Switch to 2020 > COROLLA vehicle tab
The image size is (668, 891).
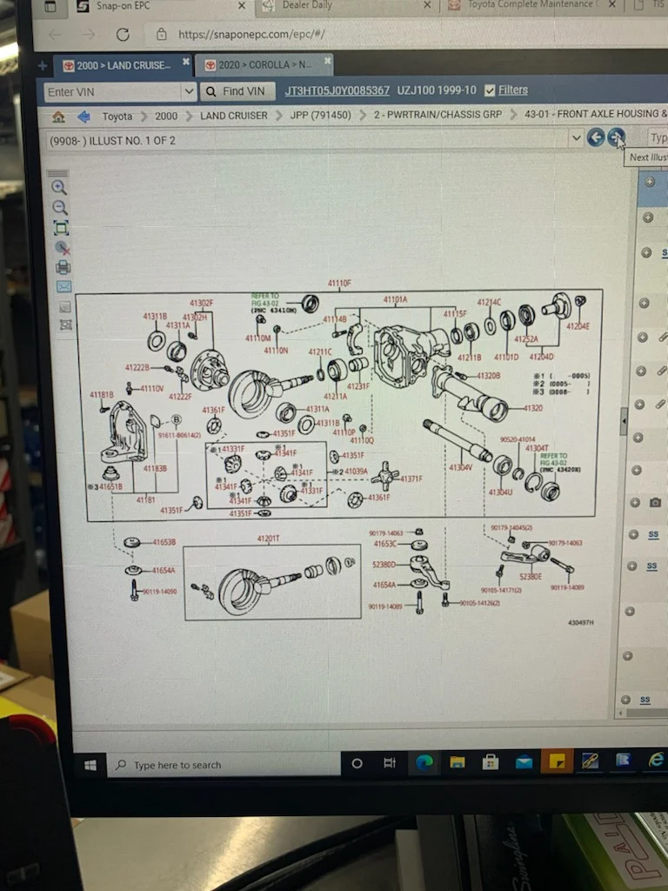point(264,64)
